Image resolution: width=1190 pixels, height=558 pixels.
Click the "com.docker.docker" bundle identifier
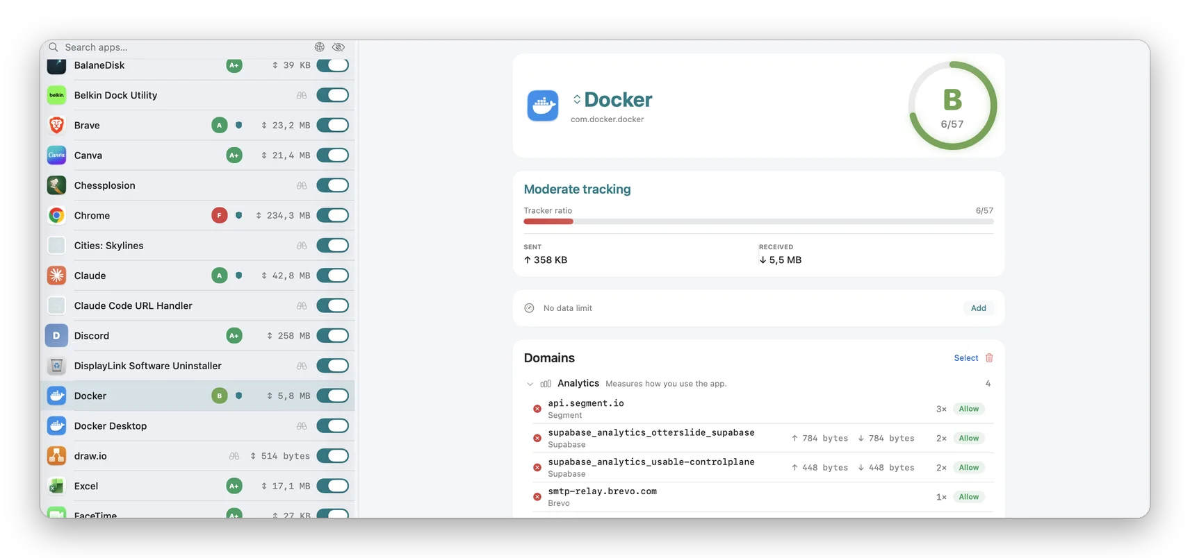[608, 119]
